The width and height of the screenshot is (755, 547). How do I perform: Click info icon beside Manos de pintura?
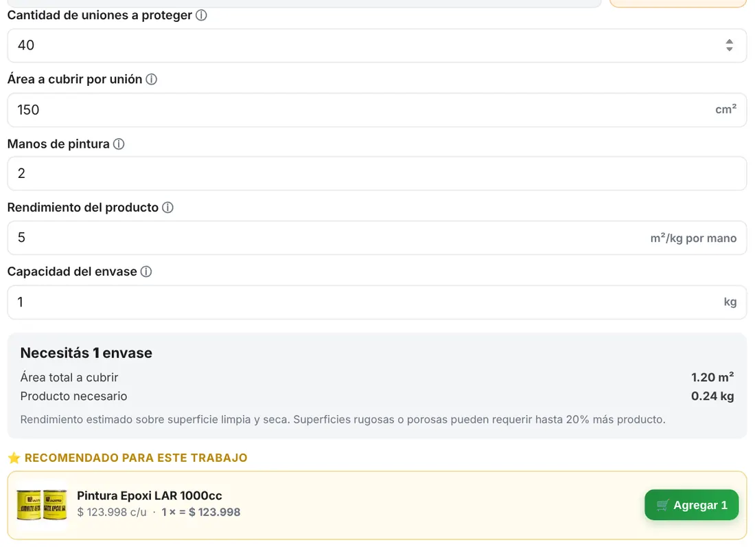119,144
